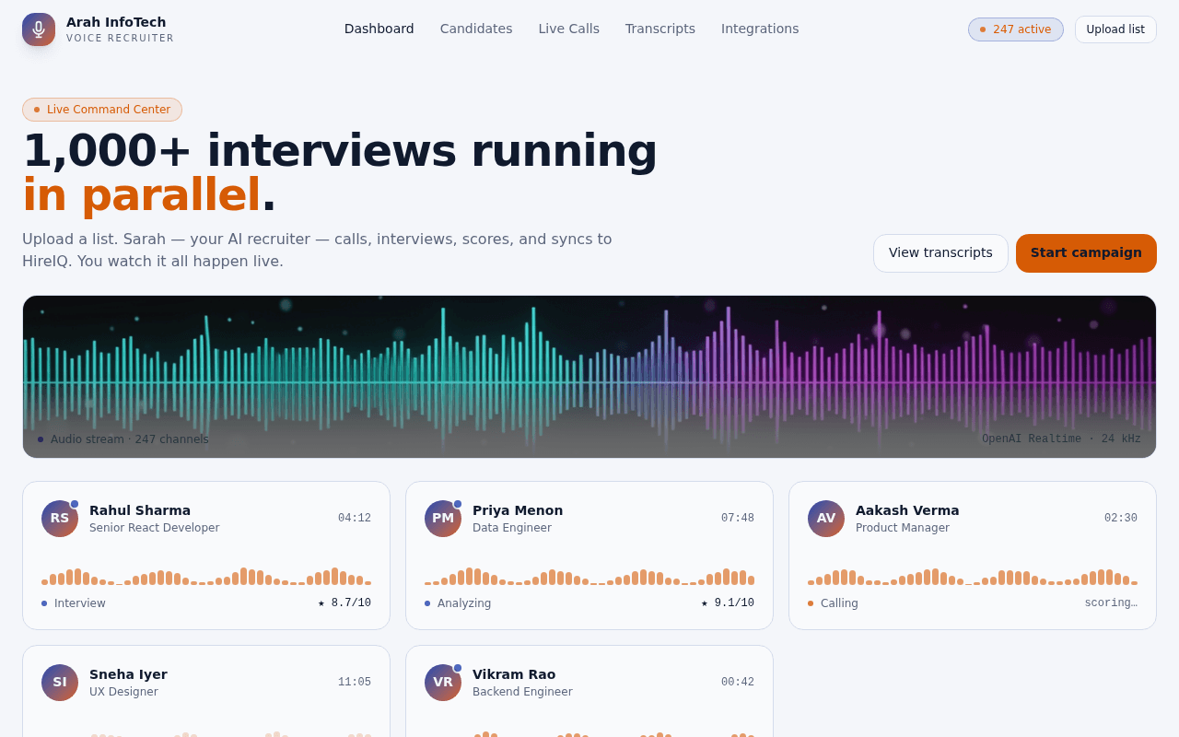Click the 02:30 call timer
The image size is (1179, 737).
coord(1121,518)
